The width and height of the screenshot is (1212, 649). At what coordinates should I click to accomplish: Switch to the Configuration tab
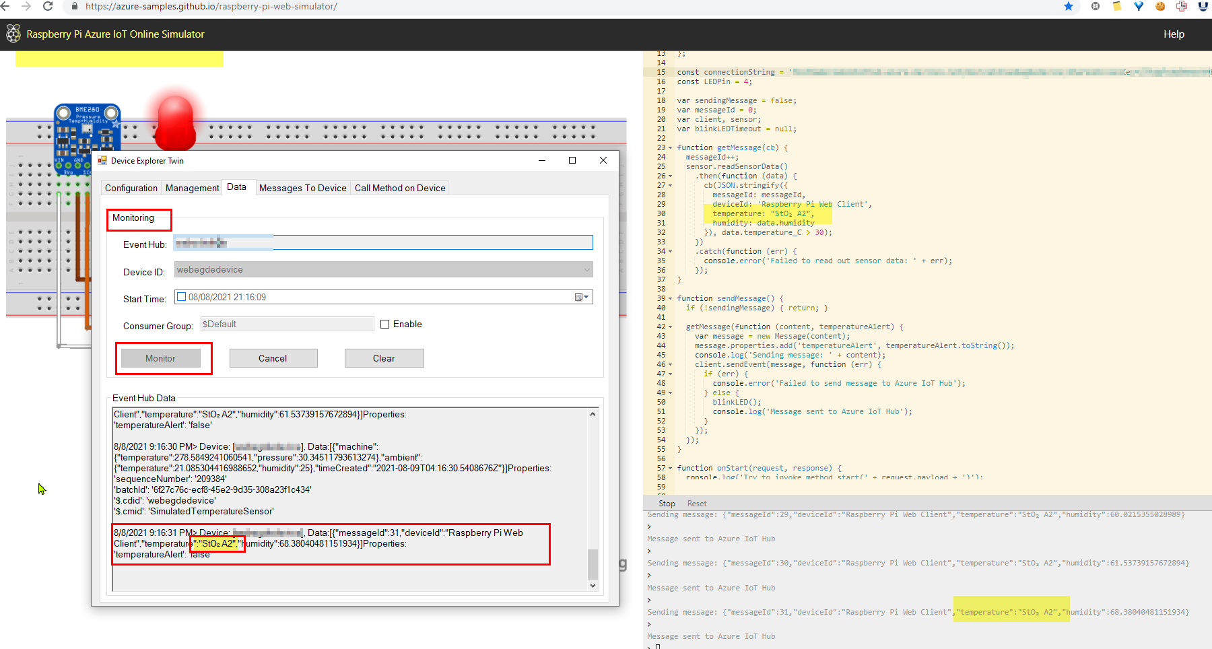point(131,188)
